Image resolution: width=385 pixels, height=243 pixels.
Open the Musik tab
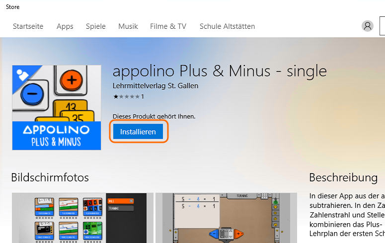[x=128, y=26]
